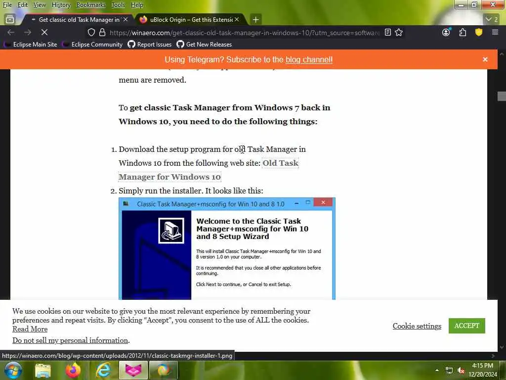The width and height of the screenshot is (506, 380).
Task: Open the yellow shield extension icon
Action: [x=478, y=32]
